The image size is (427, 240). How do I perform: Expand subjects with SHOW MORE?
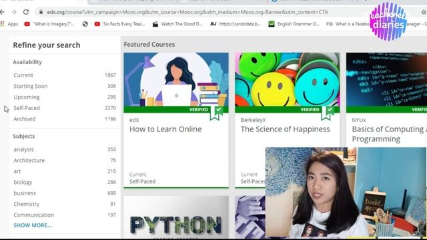33,225
